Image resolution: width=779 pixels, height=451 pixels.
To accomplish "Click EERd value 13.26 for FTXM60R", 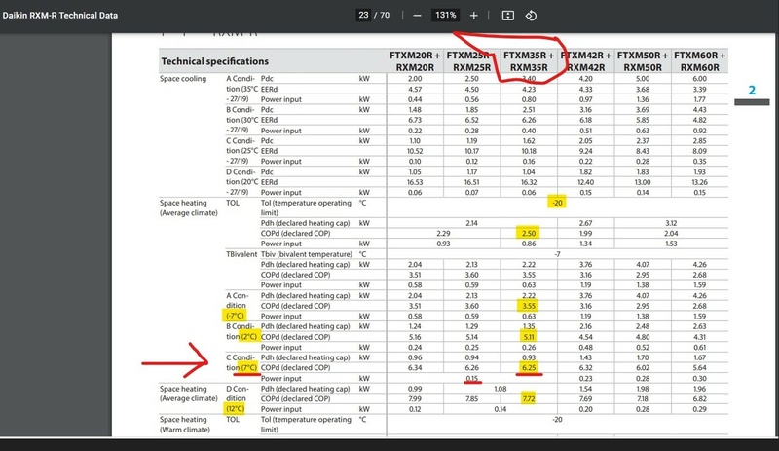I will pyautogui.click(x=699, y=182).
